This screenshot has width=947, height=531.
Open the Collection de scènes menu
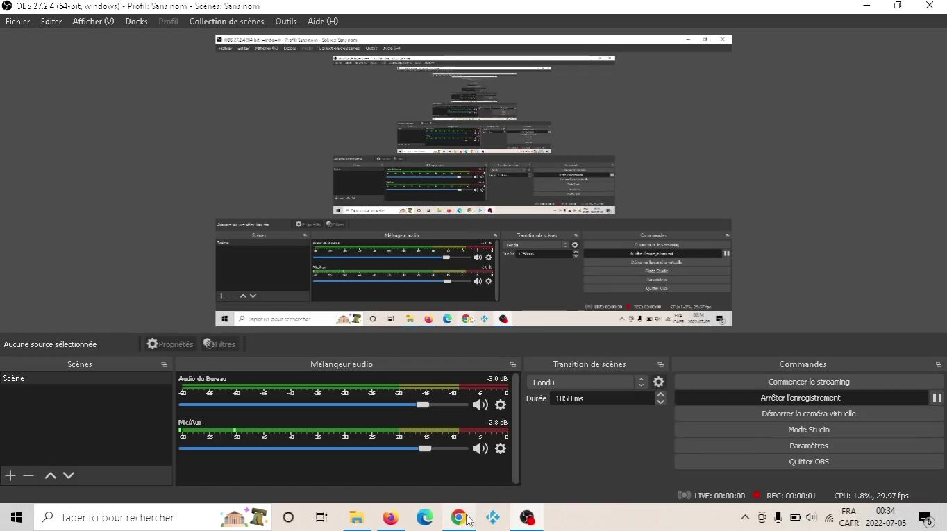pos(226,22)
